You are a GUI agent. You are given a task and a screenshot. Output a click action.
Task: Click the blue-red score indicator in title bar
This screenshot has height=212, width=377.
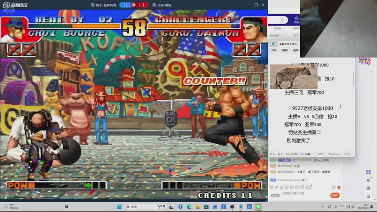click(x=134, y=5)
